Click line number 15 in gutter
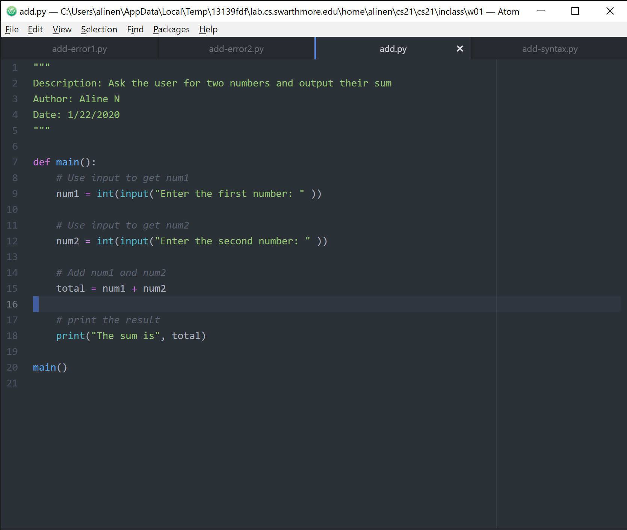627x530 pixels. 12,289
